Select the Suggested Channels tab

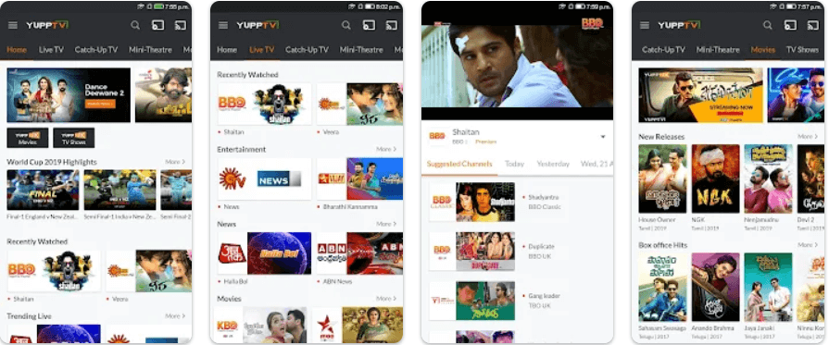pos(459,164)
